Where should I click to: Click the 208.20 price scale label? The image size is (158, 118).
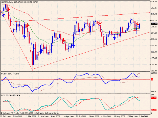click(x=154, y=20)
